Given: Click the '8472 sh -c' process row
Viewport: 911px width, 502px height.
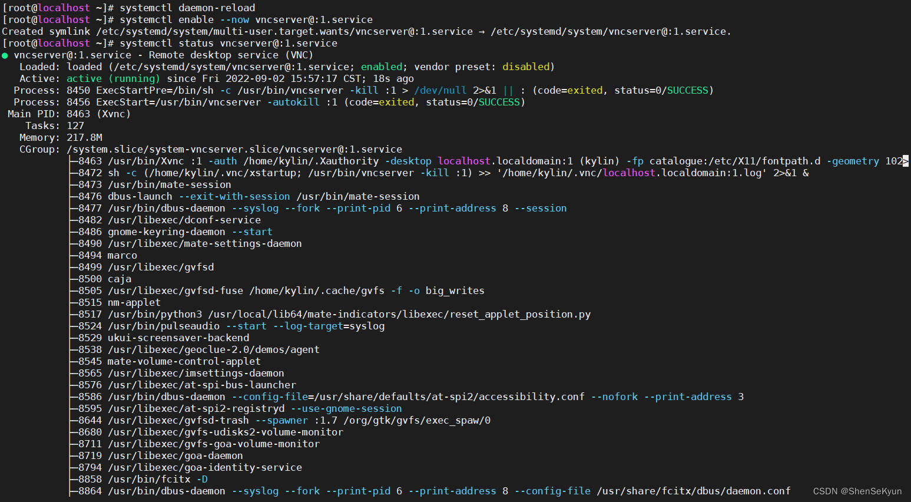Looking at the screenshot, I should click(439, 173).
